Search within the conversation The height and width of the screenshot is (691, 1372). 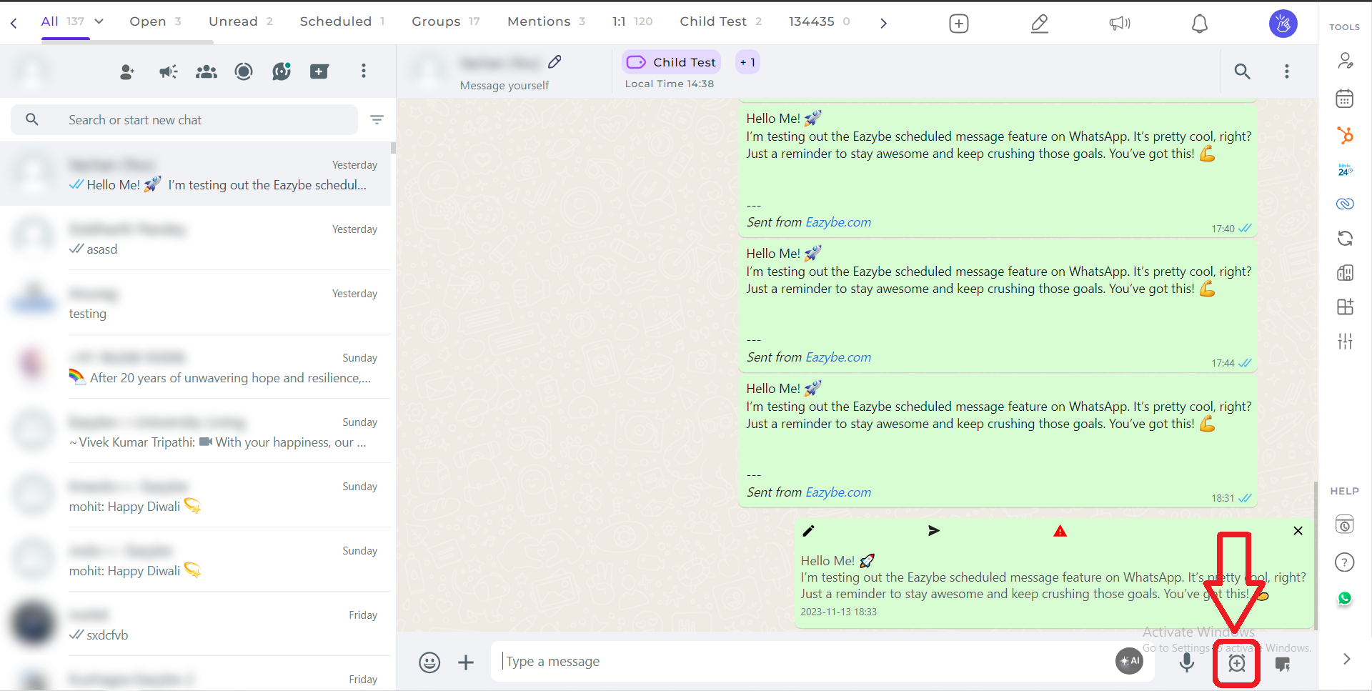click(1243, 71)
